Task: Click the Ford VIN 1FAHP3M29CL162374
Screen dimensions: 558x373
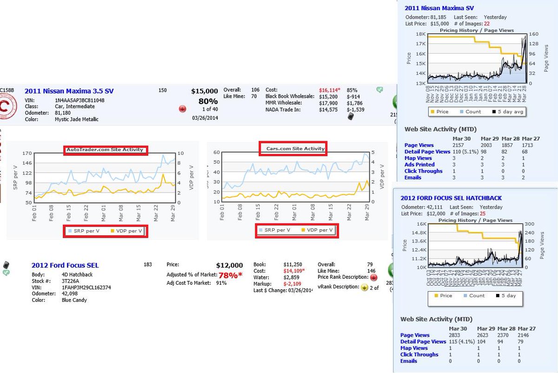Action: point(86,287)
